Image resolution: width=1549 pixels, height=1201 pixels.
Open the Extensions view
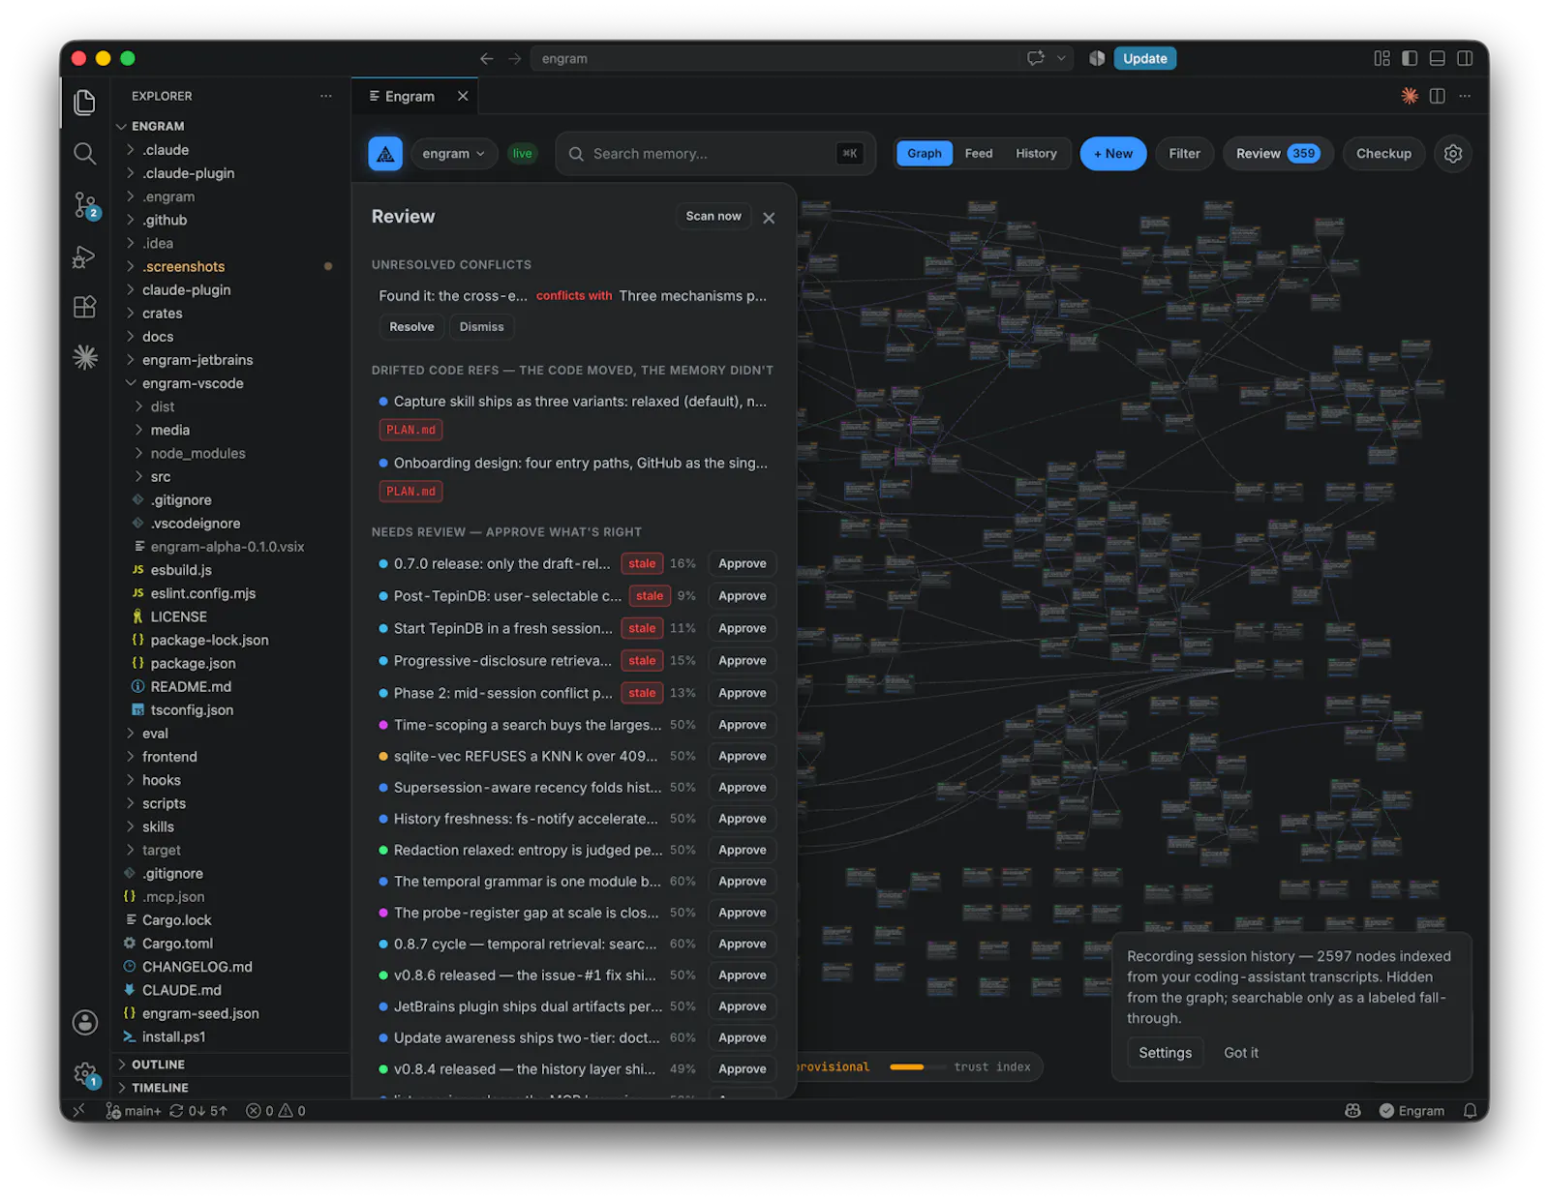point(85,307)
